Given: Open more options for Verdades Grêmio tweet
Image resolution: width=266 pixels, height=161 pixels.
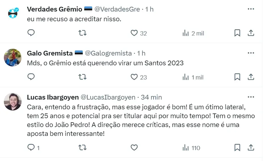Looking at the screenshot, I should point(251,9).
